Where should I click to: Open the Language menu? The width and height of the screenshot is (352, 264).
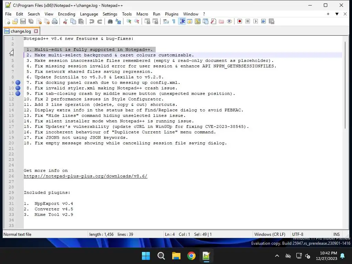[x=89, y=14]
